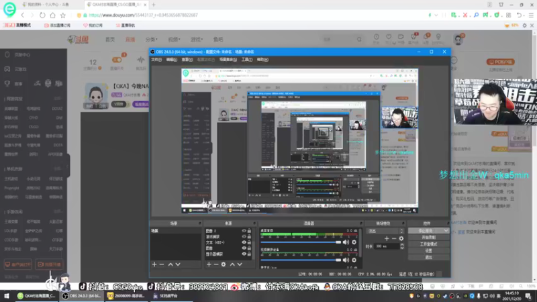The width and height of the screenshot is (537, 302).
Task: Open the second mixer channel settings gear
Action: click(354, 260)
